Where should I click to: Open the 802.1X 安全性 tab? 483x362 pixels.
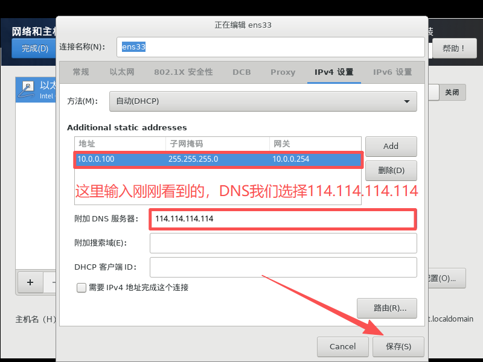coord(184,72)
